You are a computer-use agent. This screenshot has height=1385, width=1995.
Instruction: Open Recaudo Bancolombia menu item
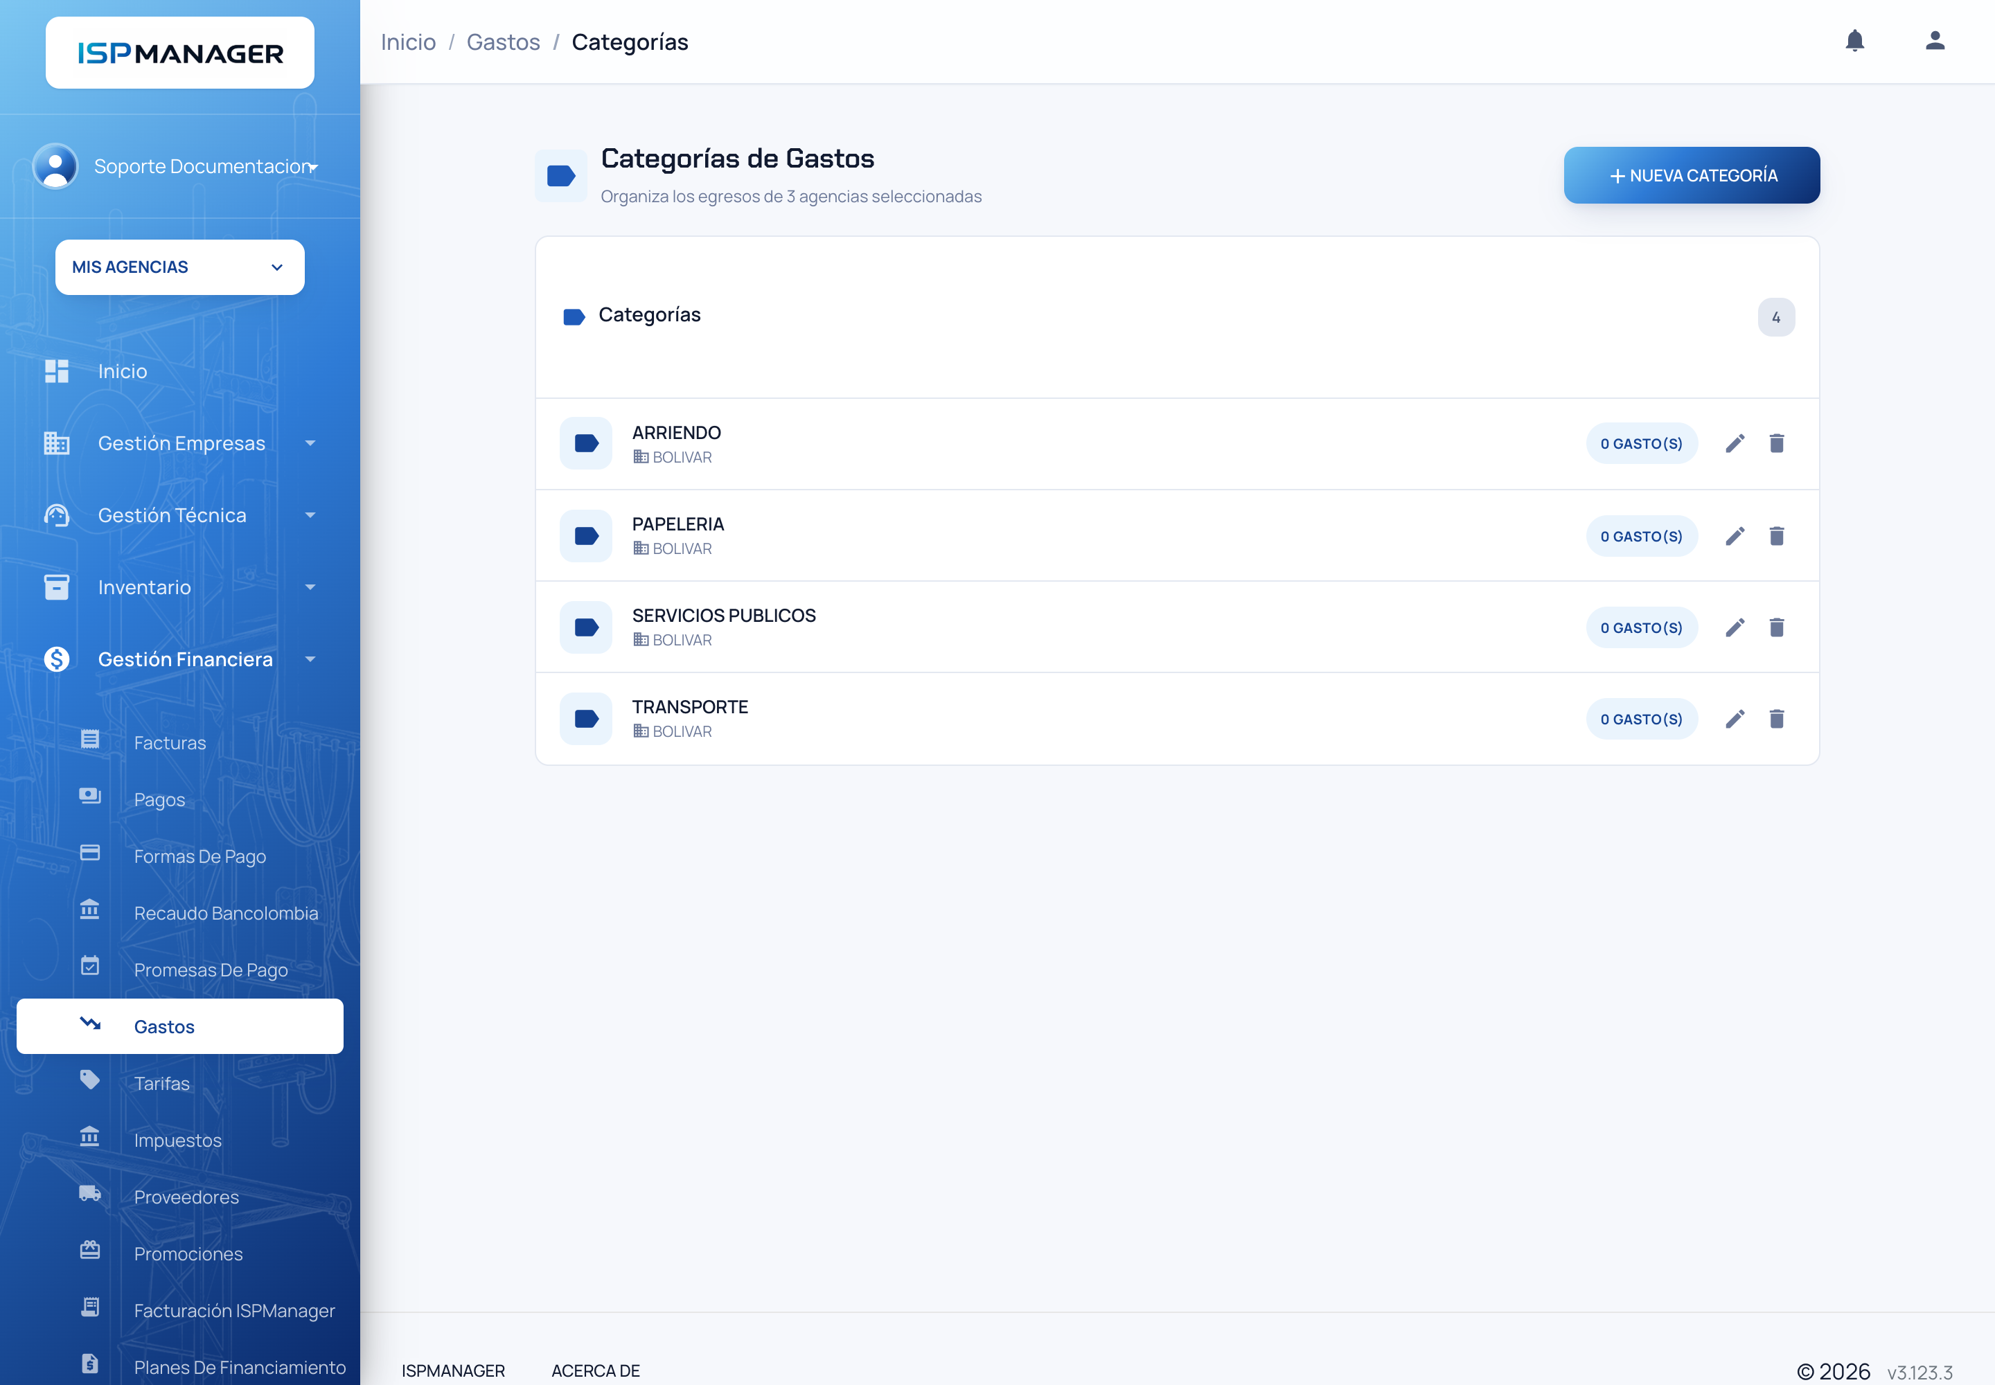(x=179, y=913)
